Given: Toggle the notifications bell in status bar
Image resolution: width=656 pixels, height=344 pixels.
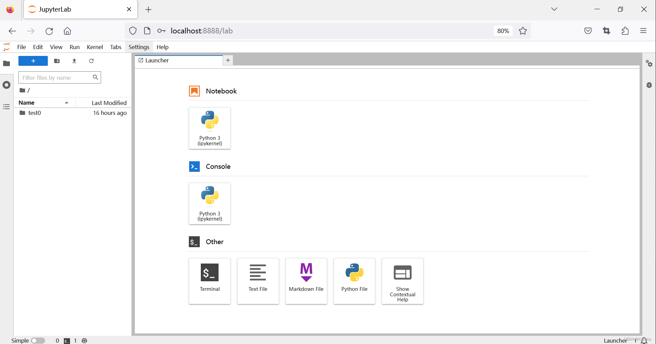Looking at the screenshot, I should click(x=645, y=340).
